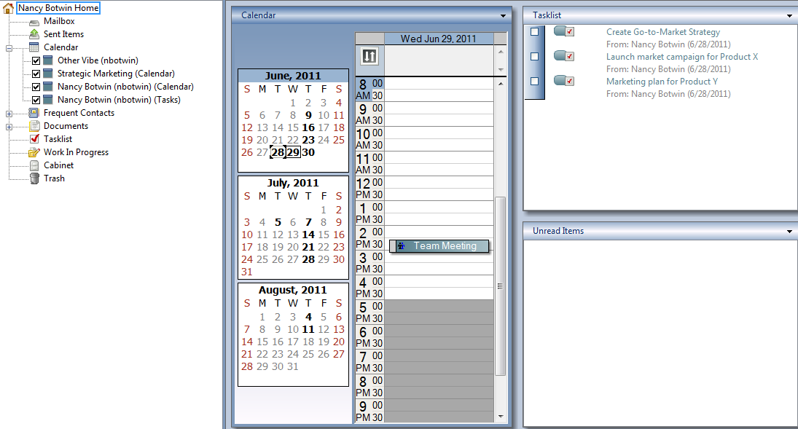Expand the Documents node
798x429 pixels.
pyautogui.click(x=9, y=127)
